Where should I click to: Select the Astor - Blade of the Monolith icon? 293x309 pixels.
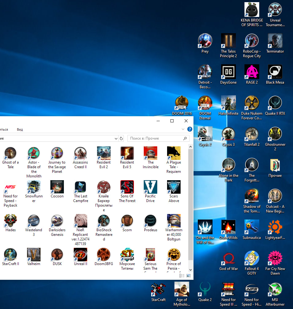[x=34, y=153]
